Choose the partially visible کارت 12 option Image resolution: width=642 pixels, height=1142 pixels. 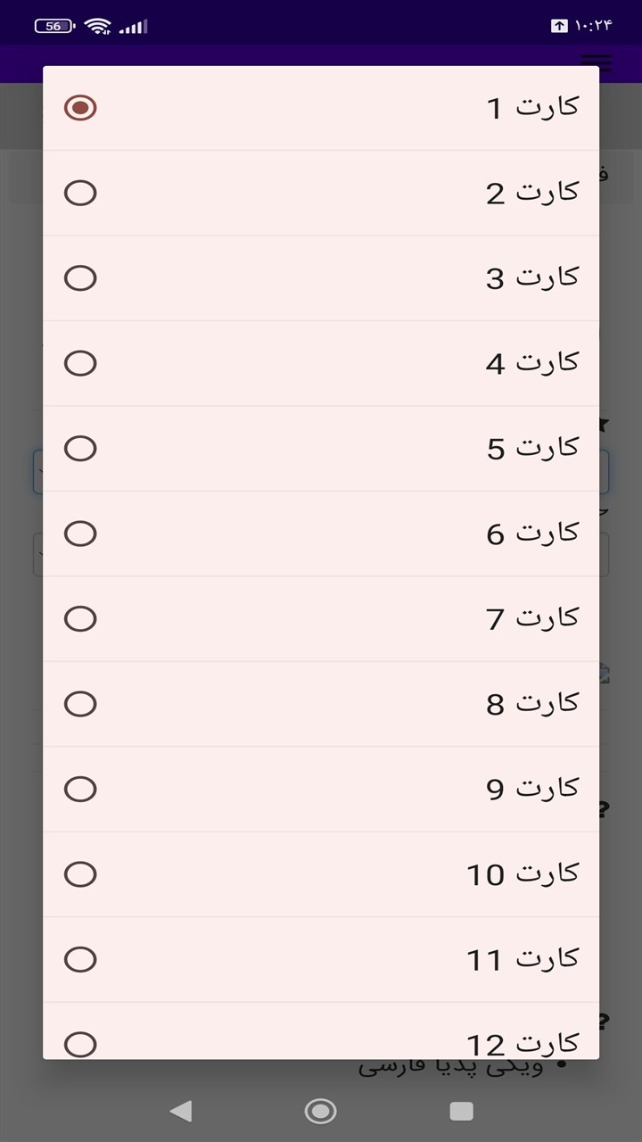(321, 1031)
